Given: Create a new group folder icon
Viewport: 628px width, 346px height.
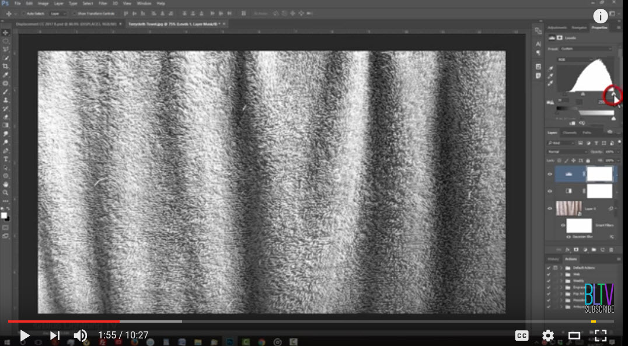Looking at the screenshot, I should (x=594, y=250).
